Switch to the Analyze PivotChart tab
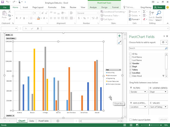 (x=93, y=7)
